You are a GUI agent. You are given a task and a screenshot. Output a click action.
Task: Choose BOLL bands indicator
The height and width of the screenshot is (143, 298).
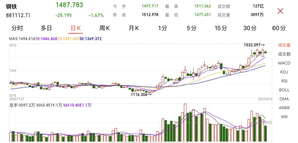[x=284, y=90]
